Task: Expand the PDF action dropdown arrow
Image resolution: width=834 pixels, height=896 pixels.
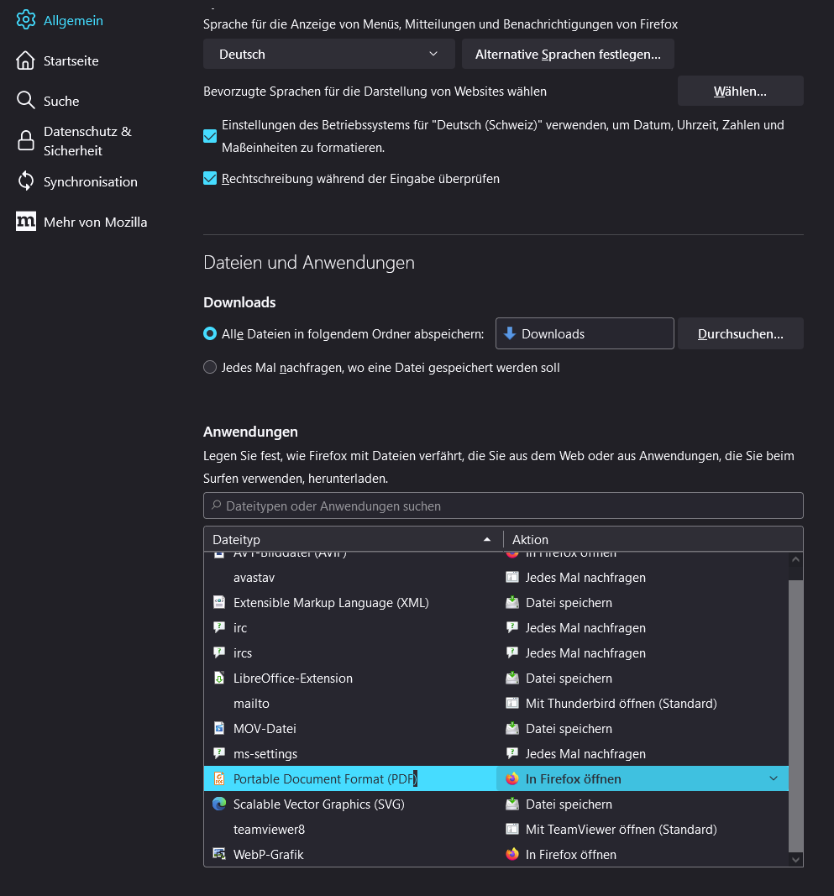Action: [773, 778]
